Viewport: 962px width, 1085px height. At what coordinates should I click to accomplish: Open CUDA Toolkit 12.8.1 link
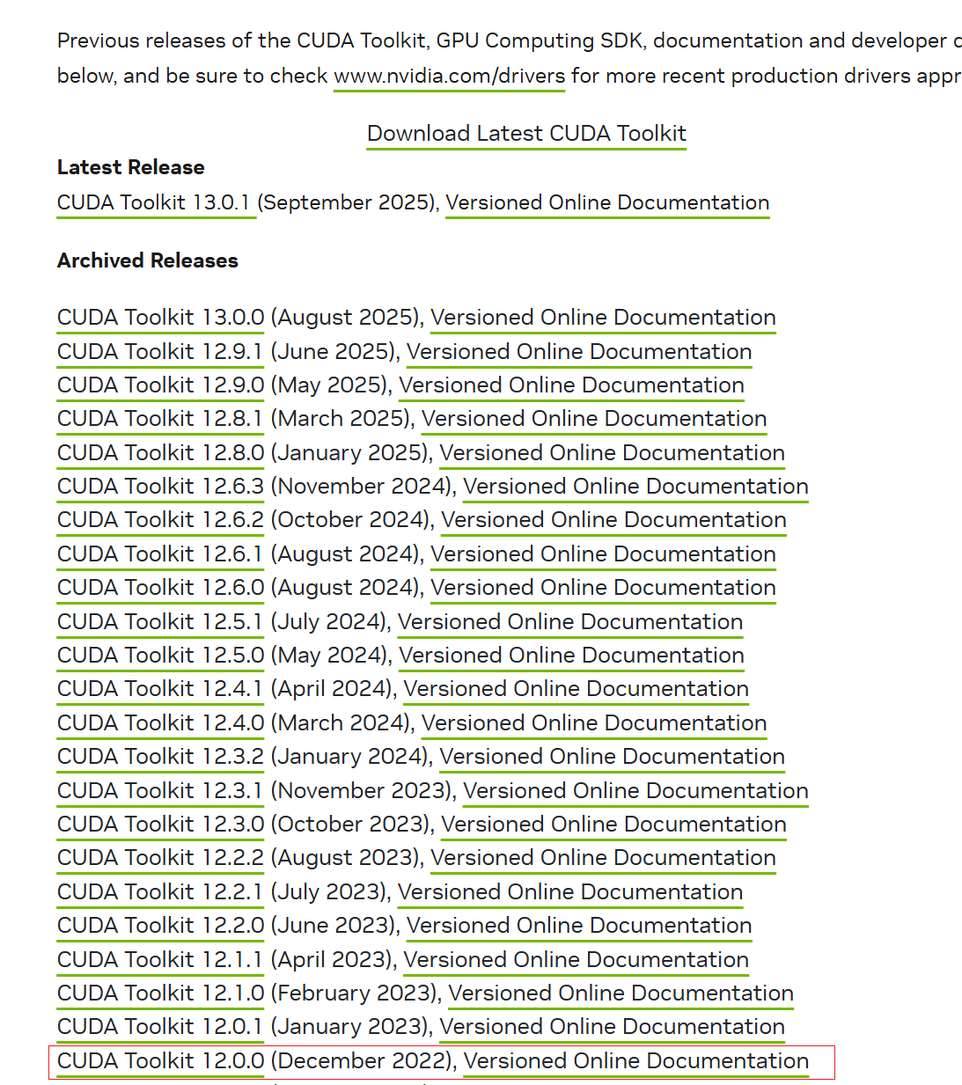click(x=160, y=419)
